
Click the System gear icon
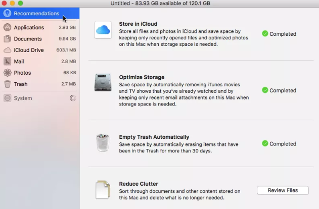[x=7, y=98]
